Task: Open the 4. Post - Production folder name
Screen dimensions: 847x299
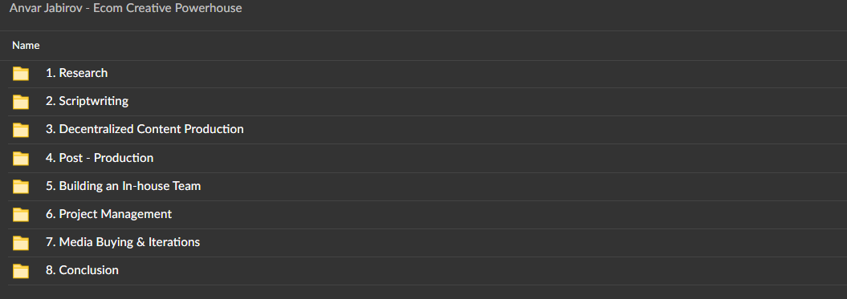Action: click(100, 158)
